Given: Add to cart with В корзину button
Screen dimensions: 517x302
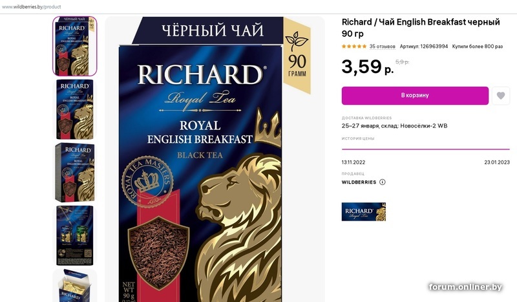Looking at the screenshot, I should click(x=415, y=96).
